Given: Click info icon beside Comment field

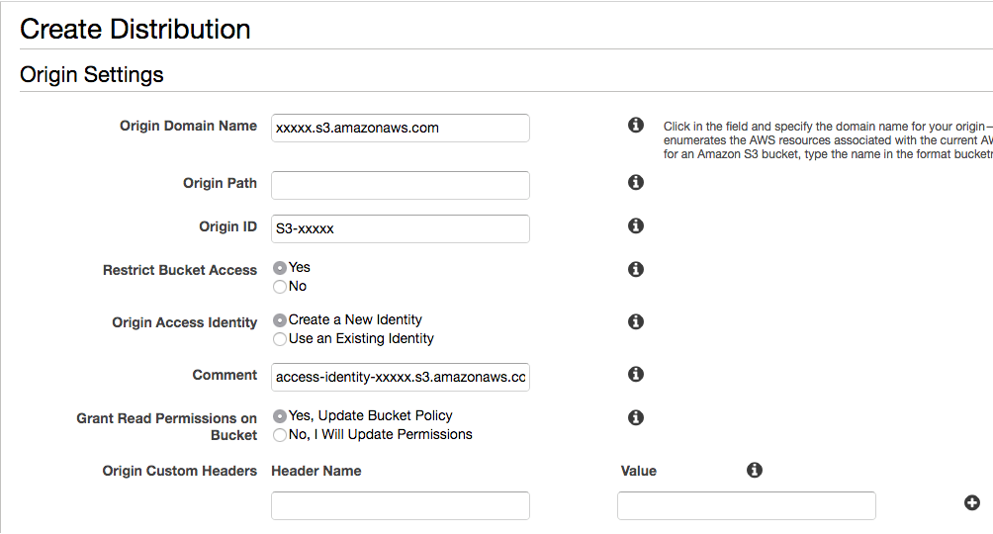Looking at the screenshot, I should (636, 374).
